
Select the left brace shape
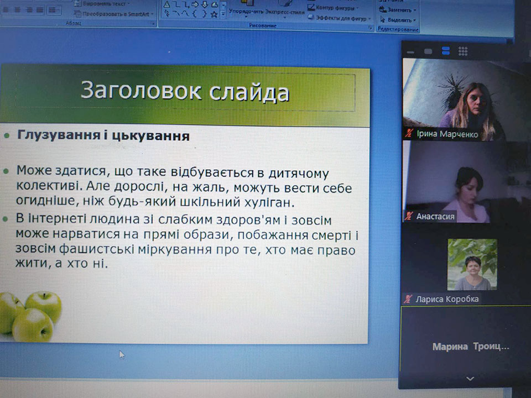[x=195, y=14]
